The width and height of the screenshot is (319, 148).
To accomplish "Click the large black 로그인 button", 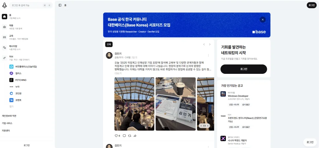I will (x=244, y=69).
